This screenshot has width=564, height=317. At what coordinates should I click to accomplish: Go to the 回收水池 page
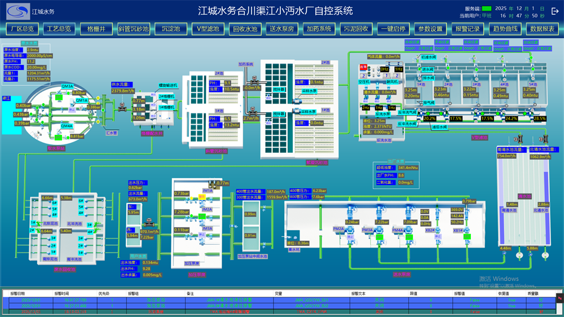(x=245, y=29)
